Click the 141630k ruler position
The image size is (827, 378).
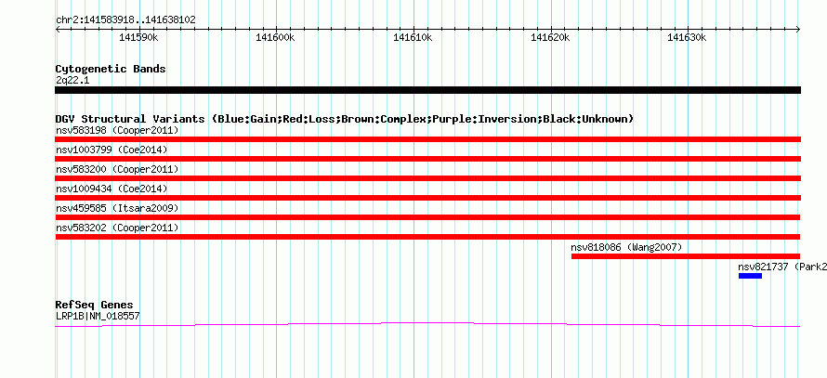(x=688, y=37)
